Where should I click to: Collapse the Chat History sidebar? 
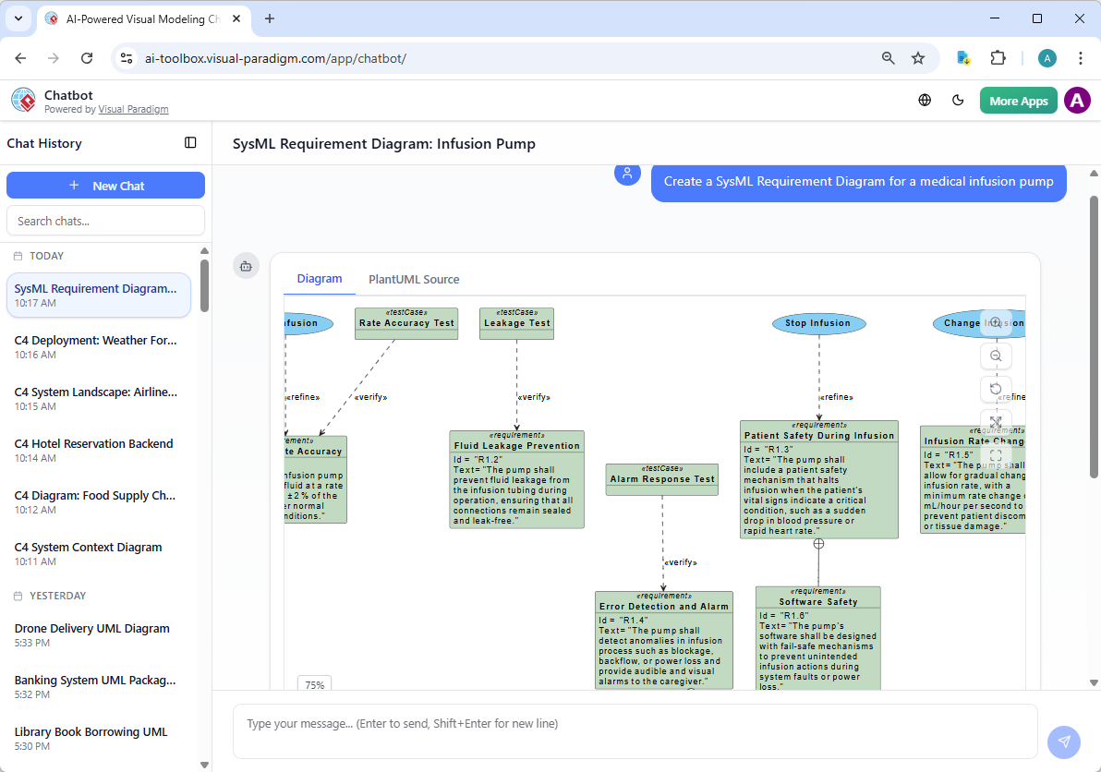(x=190, y=142)
